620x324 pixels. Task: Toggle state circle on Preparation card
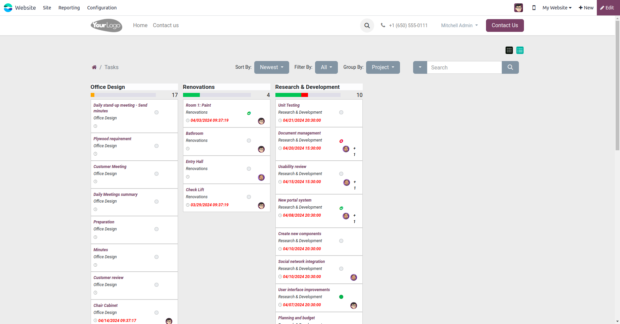click(157, 229)
